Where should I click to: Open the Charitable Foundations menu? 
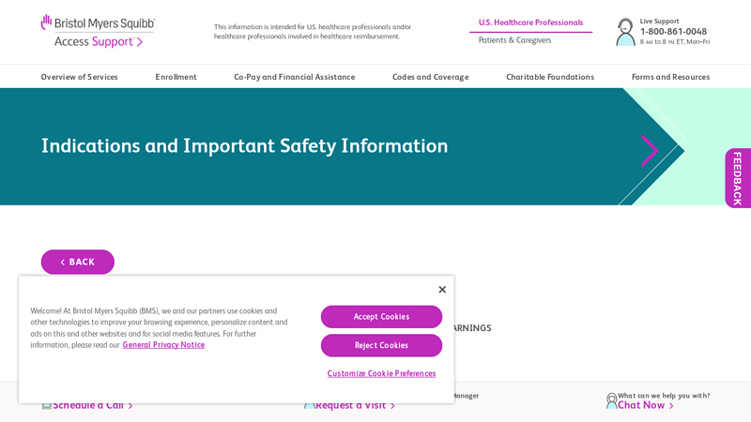pos(550,77)
